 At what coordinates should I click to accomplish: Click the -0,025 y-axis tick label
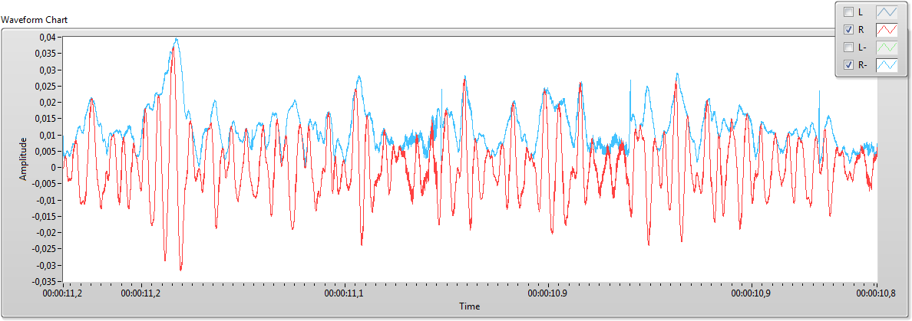tap(45, 249)
